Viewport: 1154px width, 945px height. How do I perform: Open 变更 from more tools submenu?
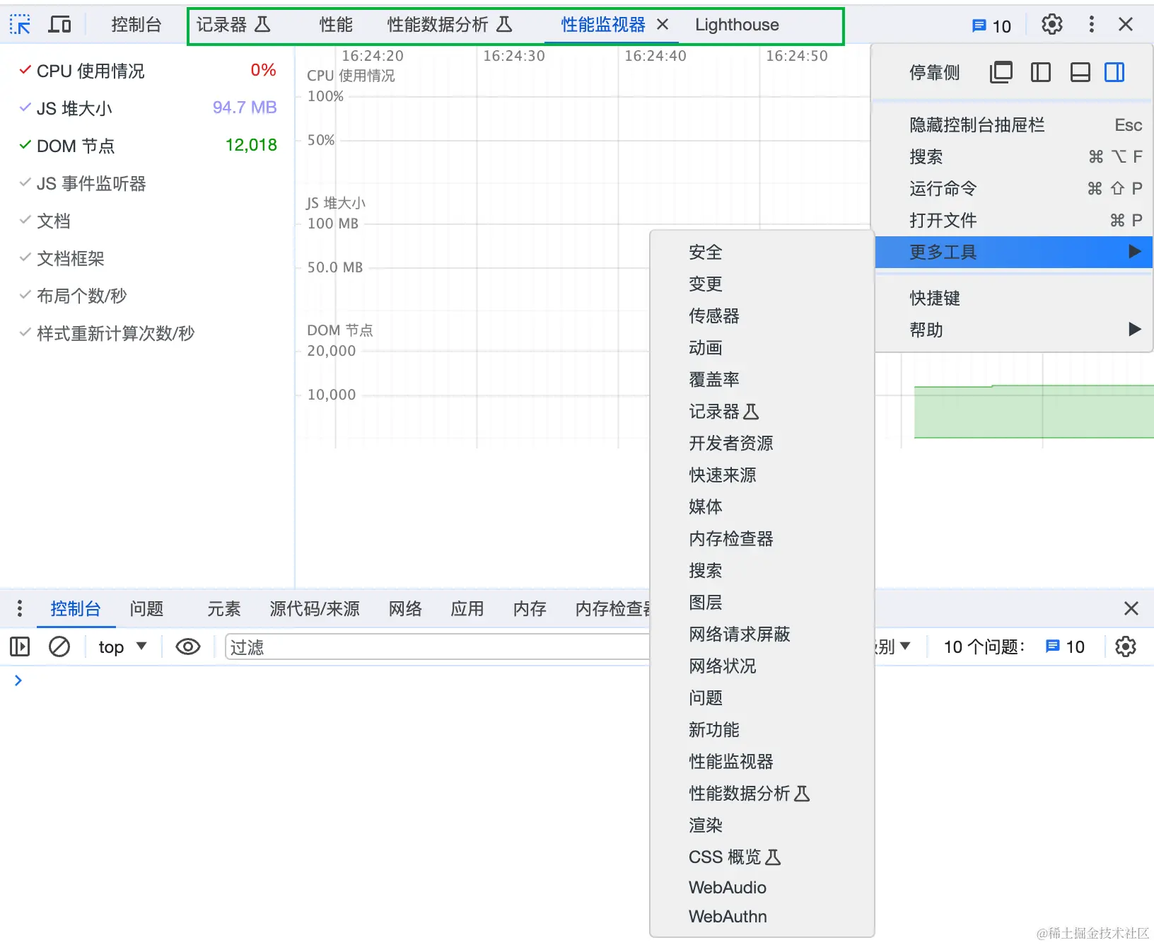click(762, 284)
